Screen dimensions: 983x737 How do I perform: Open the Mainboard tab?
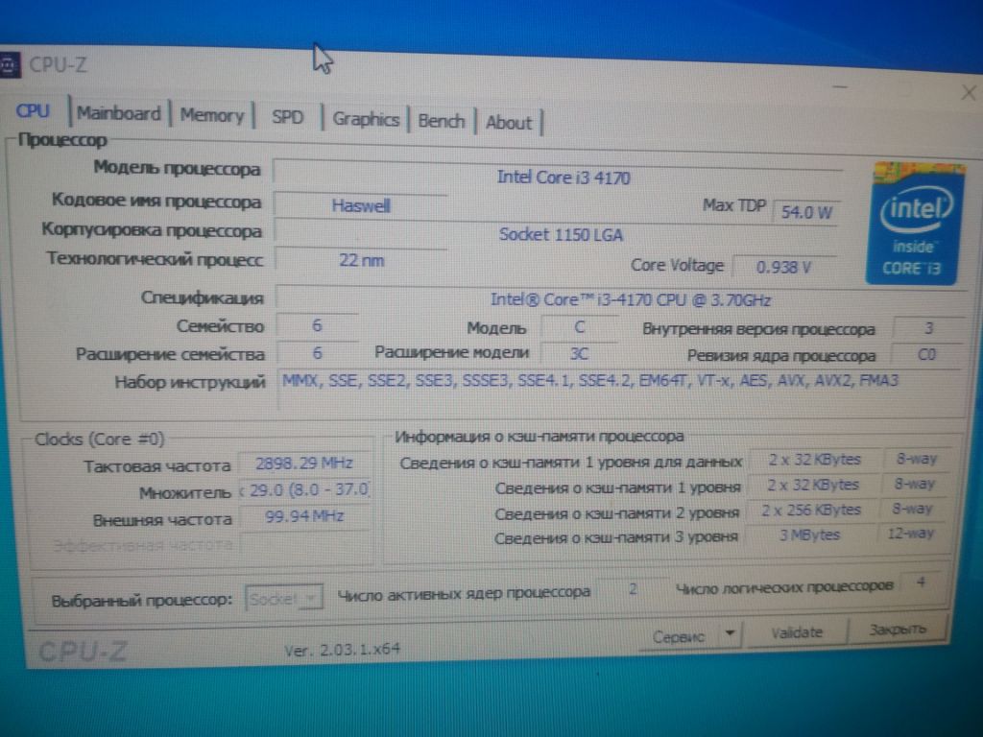[x=118, y=113]
